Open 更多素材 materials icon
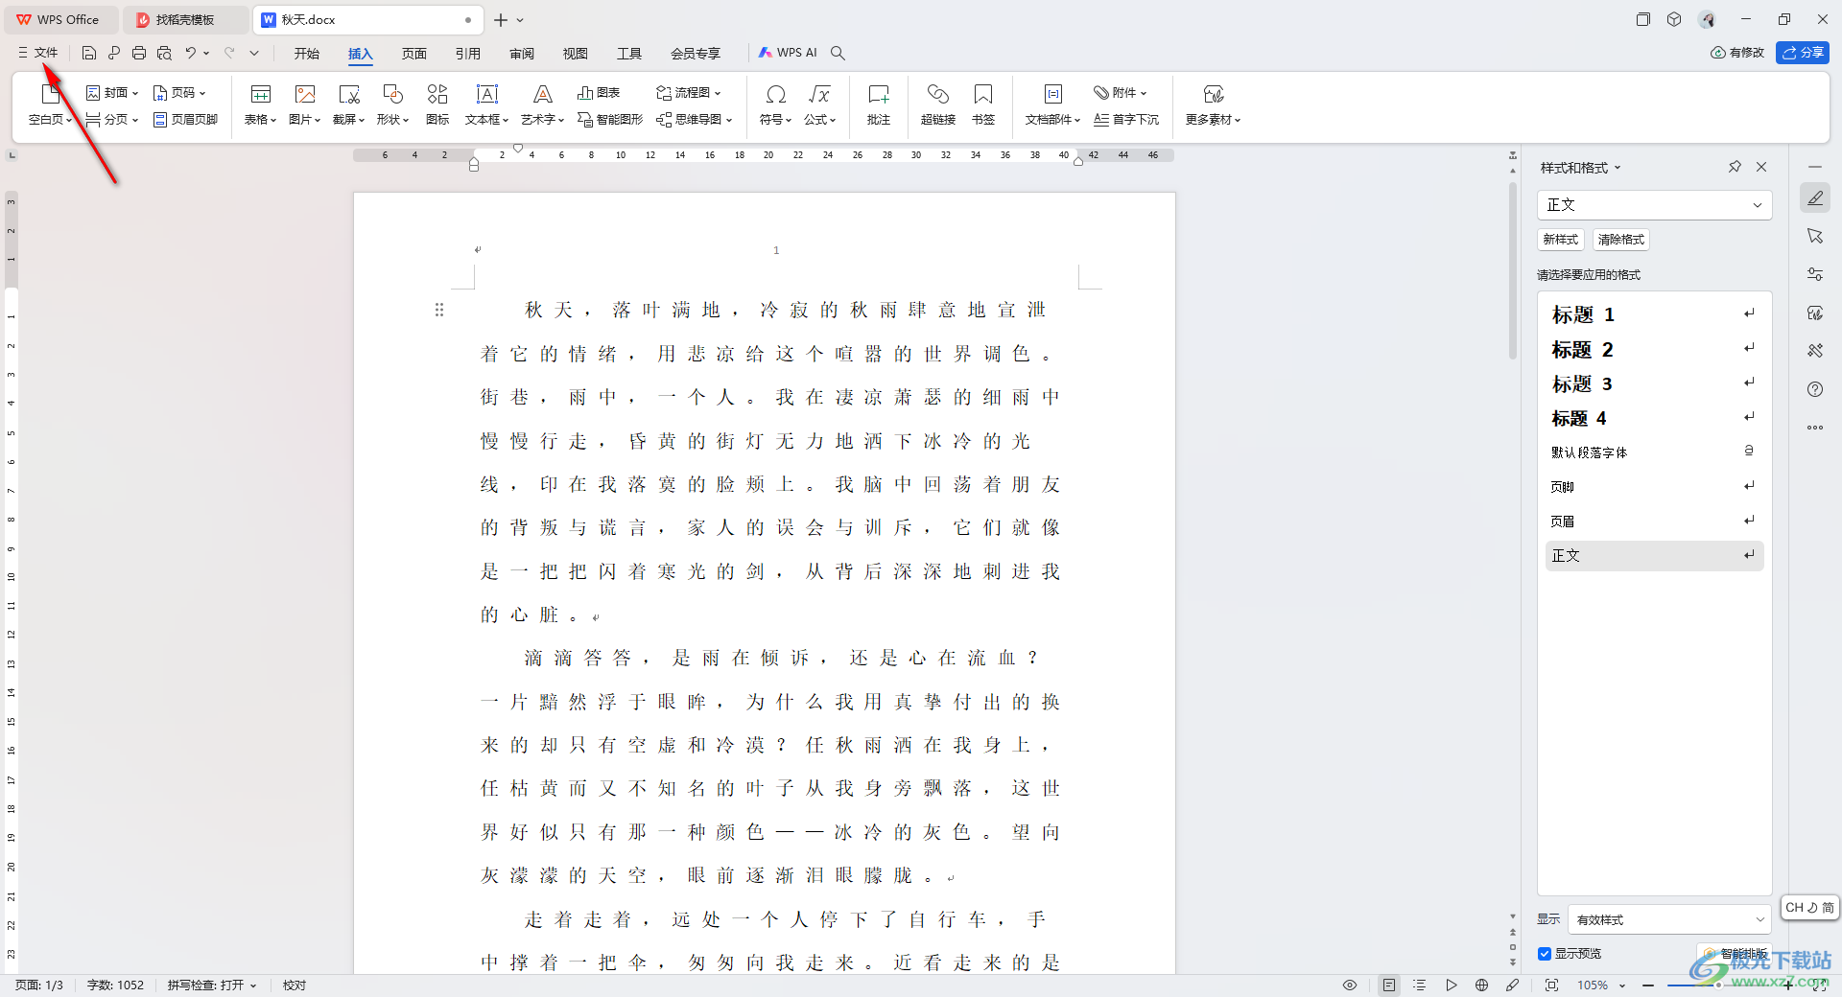 point(1214,94)
